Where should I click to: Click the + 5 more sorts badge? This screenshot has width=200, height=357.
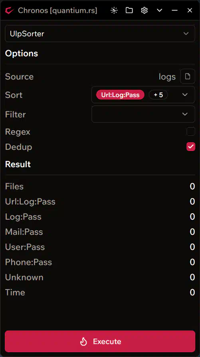pos(158,95)
